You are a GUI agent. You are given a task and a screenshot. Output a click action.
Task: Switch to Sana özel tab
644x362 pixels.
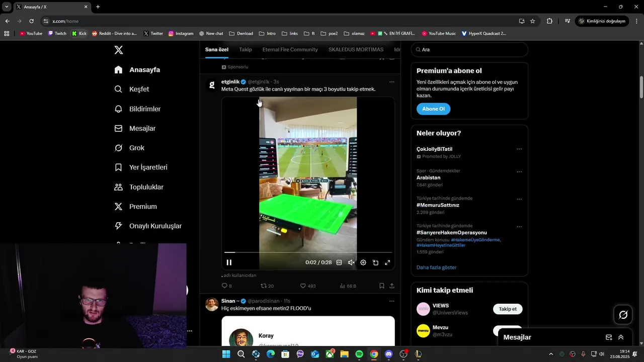point(217,49)
